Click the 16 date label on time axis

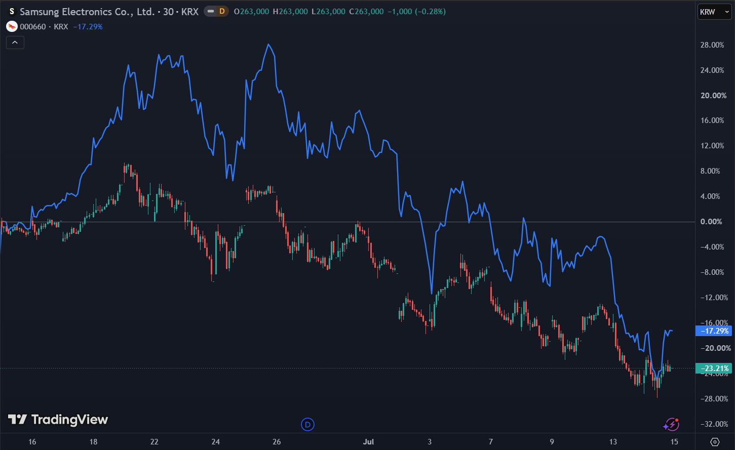coord(32,442)
